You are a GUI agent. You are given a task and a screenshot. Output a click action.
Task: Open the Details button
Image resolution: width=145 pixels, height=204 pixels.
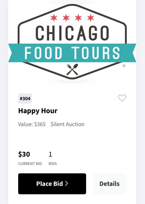point(109,184)
